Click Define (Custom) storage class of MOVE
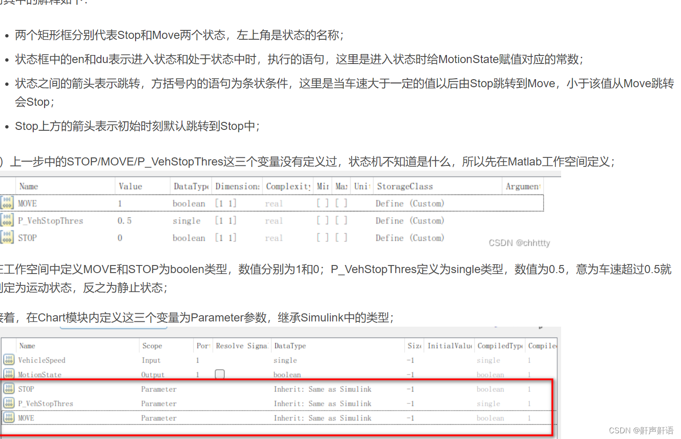This screenshot has height=439, width=681. 410,203
